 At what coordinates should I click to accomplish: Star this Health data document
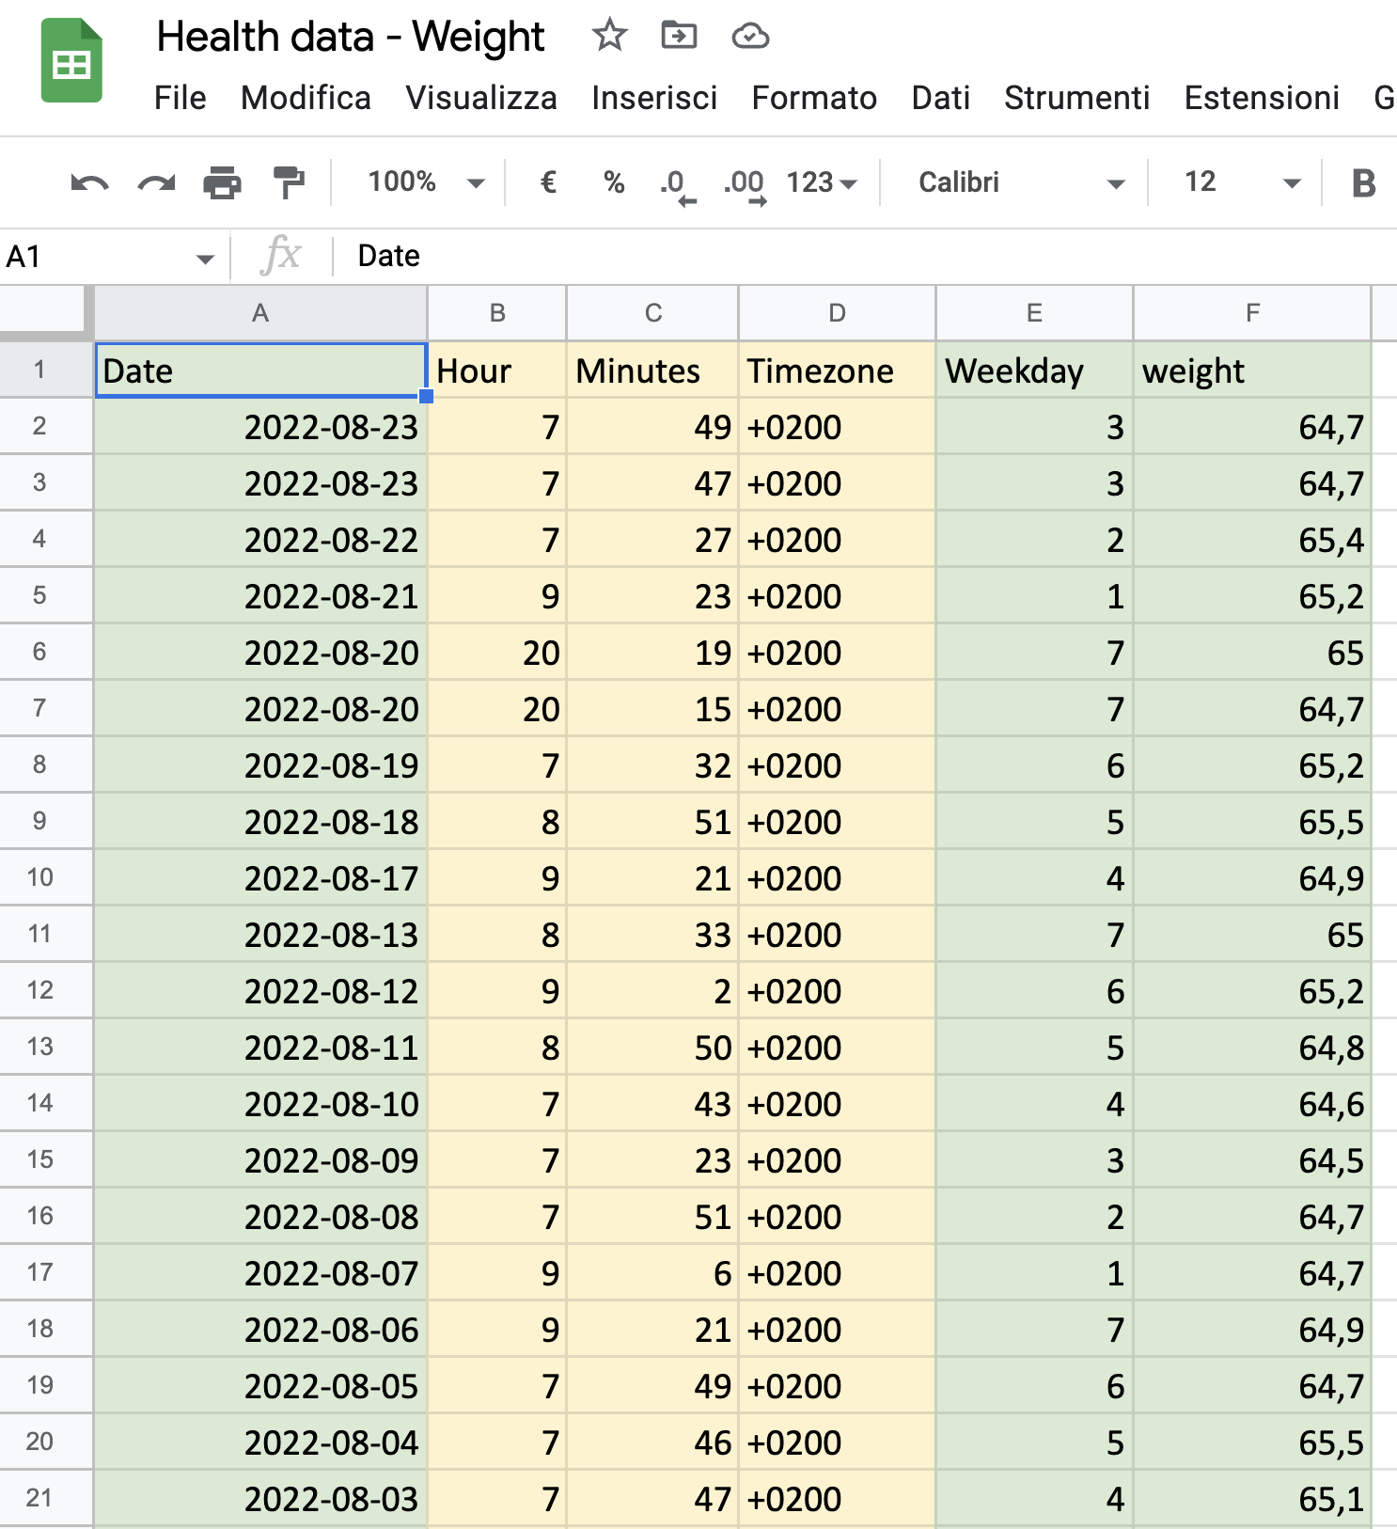pos(609,36)
